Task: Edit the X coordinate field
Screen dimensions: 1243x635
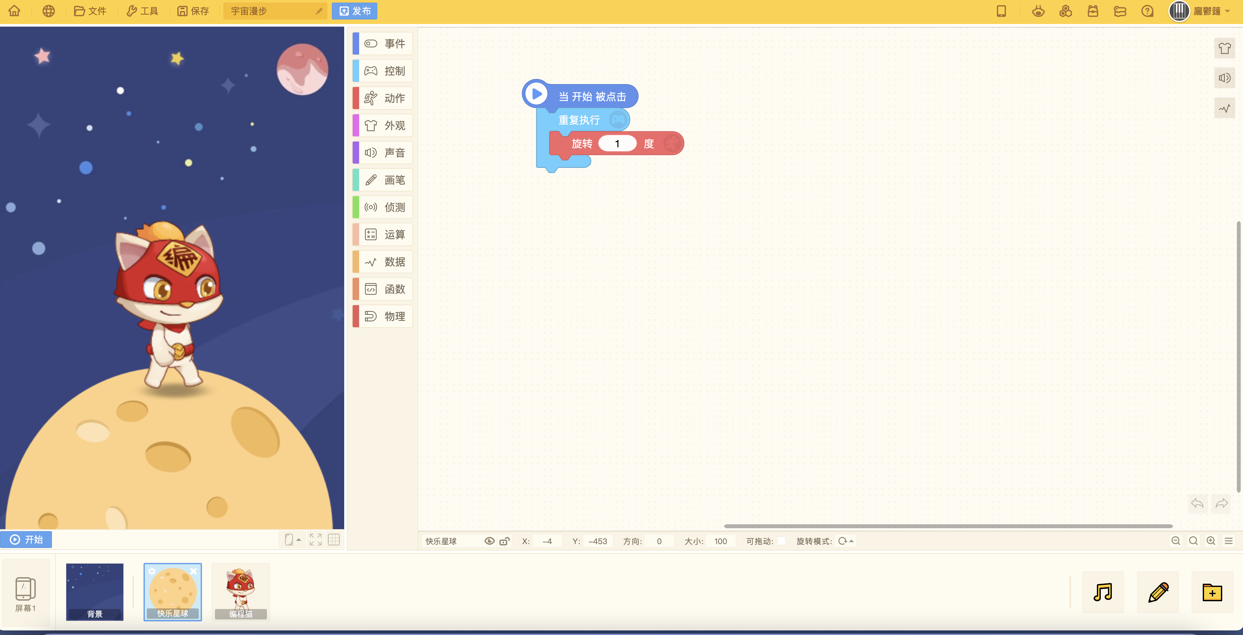Action: (x=547, y=541)
